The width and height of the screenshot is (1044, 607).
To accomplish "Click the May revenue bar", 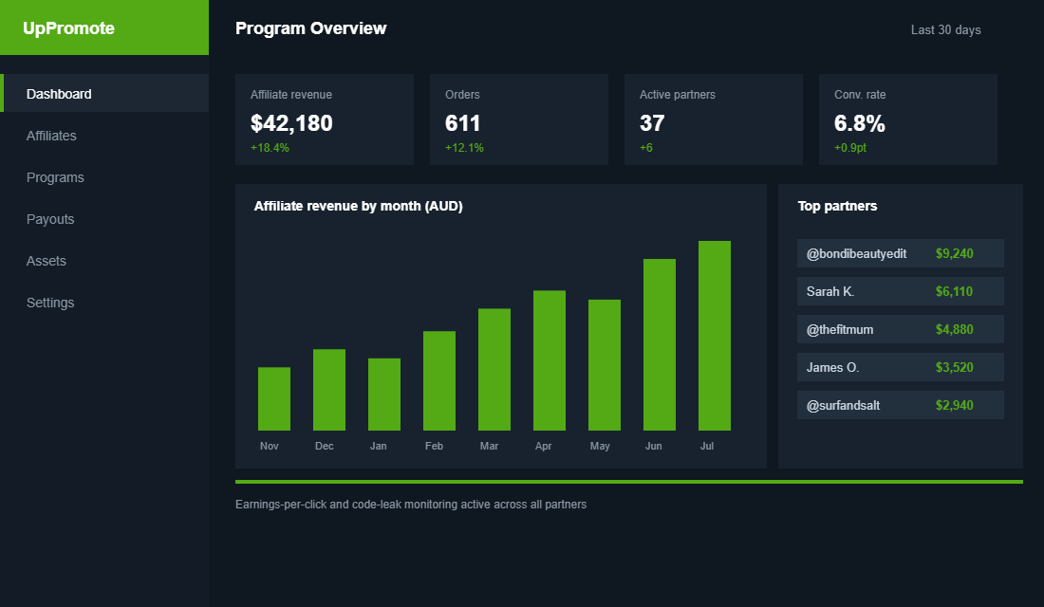I will [605, 365].
